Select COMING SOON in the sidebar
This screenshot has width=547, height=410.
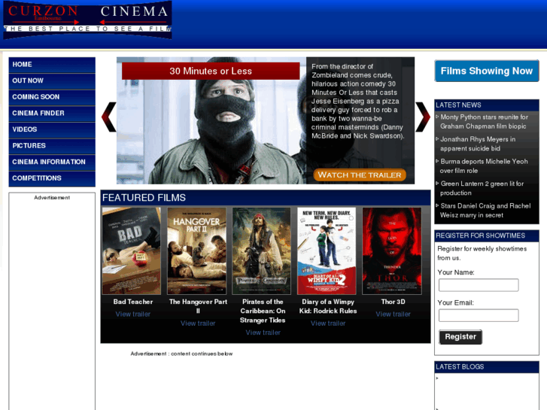coord(52,97)
